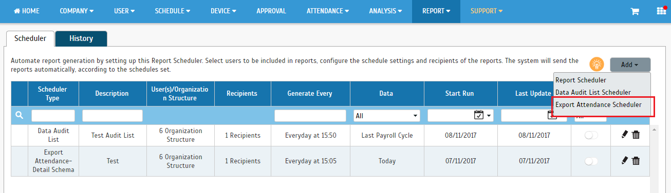
Task: Select the 'Test Audit List' description cell
Action: click(x=113, y=136)
